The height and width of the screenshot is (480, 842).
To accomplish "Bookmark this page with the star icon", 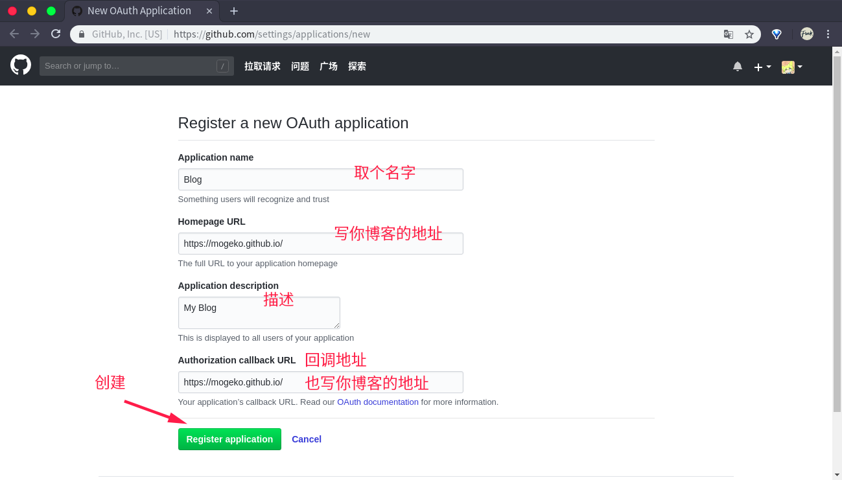I will [x=749, y=34].
